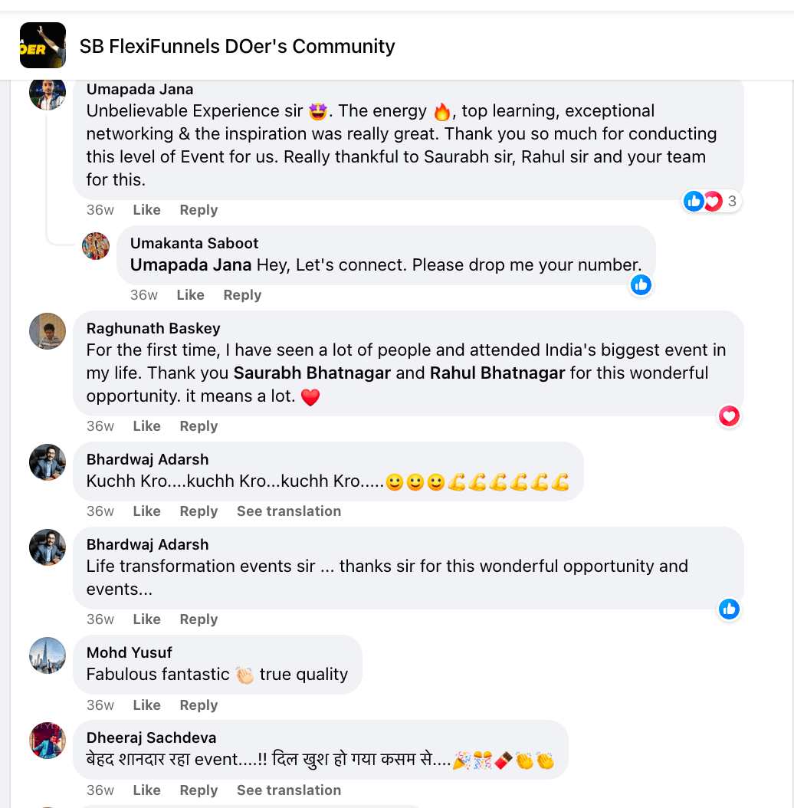Like Raghunath Baskey's comment
The image size is (794, 808).
tap(146, 426)
